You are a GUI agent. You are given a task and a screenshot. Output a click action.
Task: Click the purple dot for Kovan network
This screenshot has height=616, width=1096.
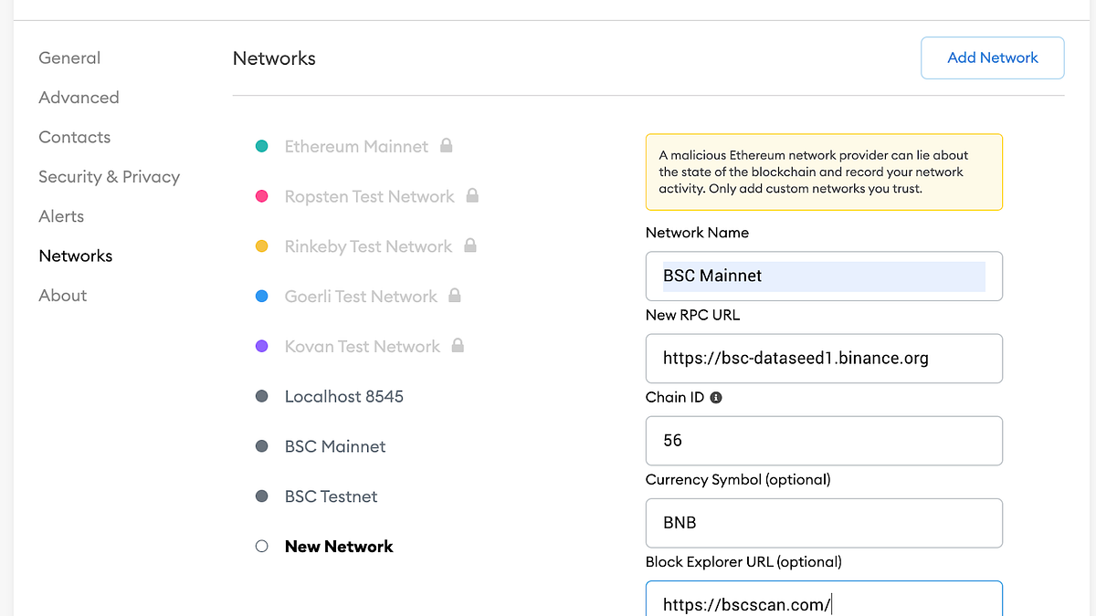(x=262, y=347)
